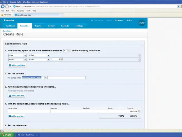Click the browser Forward arrow button

click(7, 6)
